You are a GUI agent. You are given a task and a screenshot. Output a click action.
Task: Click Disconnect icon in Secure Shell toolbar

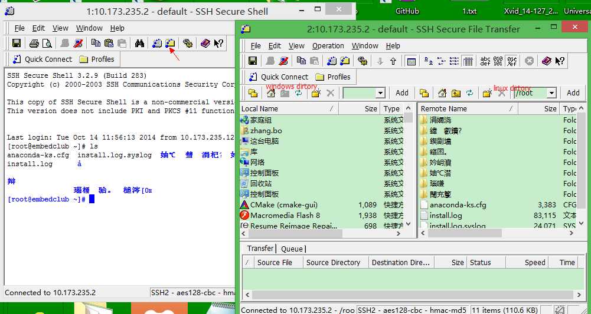tap(78, 43)
